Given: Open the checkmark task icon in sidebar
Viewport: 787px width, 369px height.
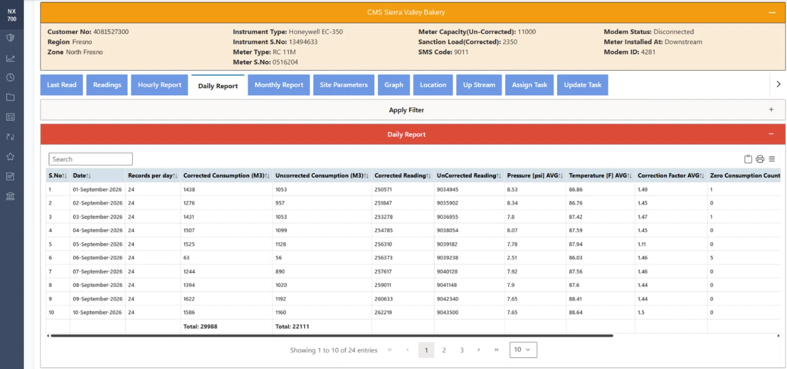Looking at the screenshot, I should pos(10,176).
